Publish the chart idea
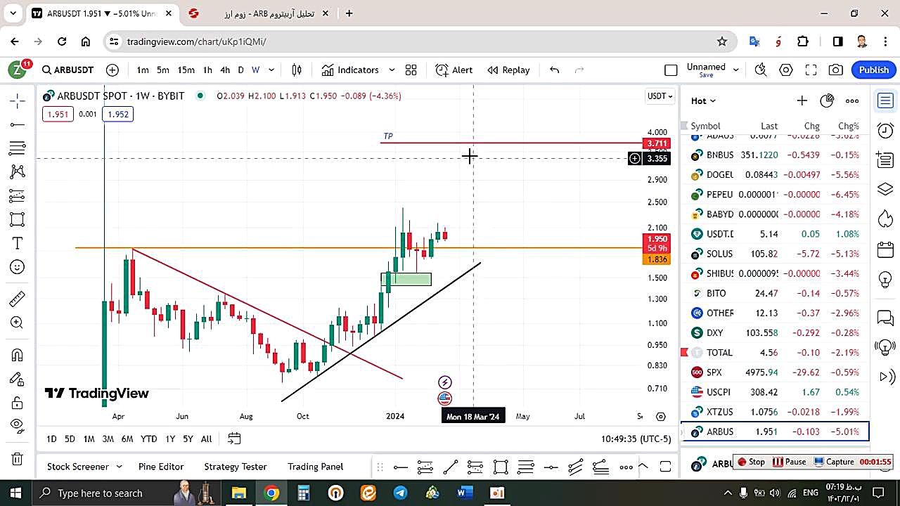This screenshot has width=900, height=506. 874,70
